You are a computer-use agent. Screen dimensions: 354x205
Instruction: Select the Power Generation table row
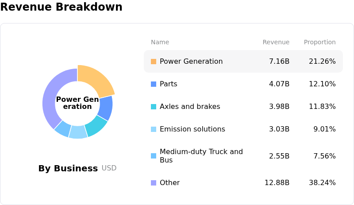[x=243, y=62]
